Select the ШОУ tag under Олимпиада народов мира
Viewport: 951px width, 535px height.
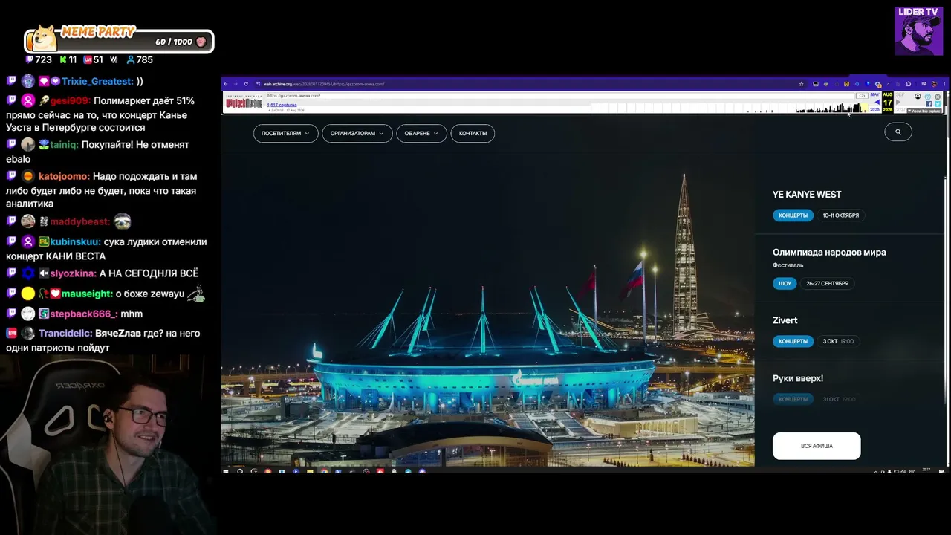785,283
